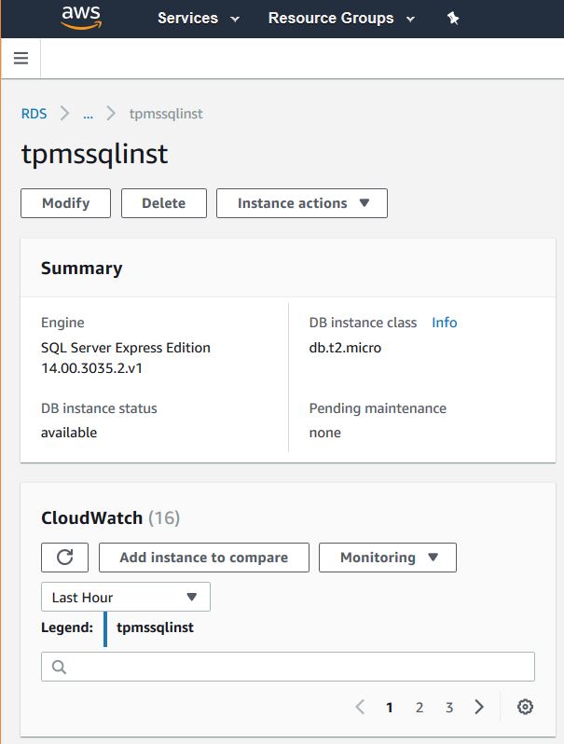The height and width of the screenshot is (744, 564).
Task: Open the Resource Groups menu
Action: (x=340, y=19)
